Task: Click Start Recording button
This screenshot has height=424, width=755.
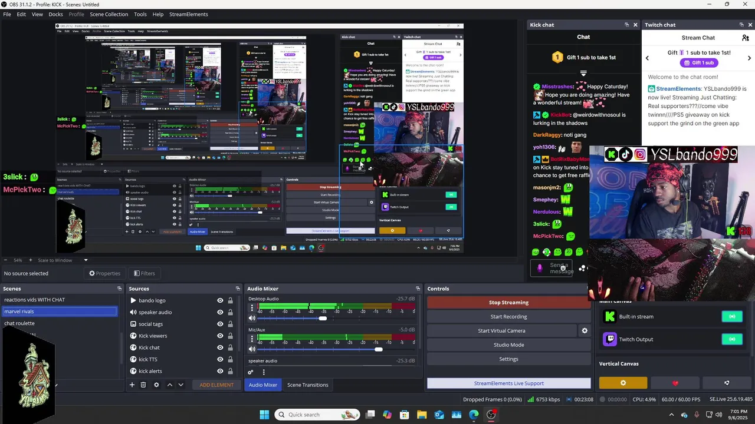Action: (x=508, y=317)
